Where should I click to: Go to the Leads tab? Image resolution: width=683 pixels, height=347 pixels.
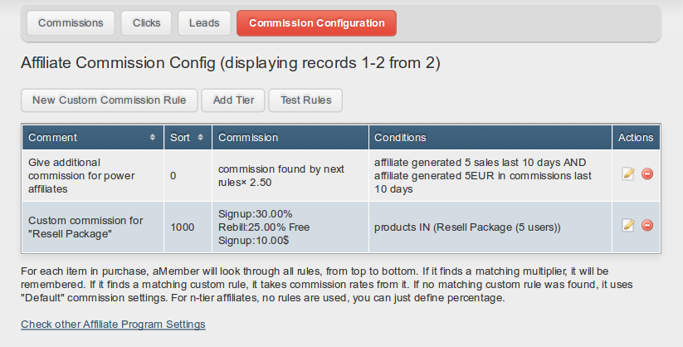pos(204,23)
